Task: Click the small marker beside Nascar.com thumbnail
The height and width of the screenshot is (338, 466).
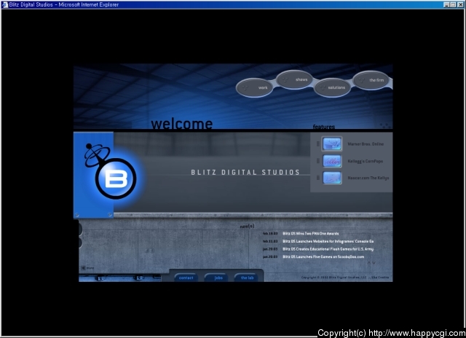Action: (x=318, y=178)
